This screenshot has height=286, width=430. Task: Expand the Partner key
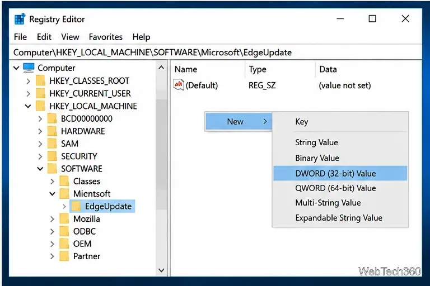tap(53, 256)
